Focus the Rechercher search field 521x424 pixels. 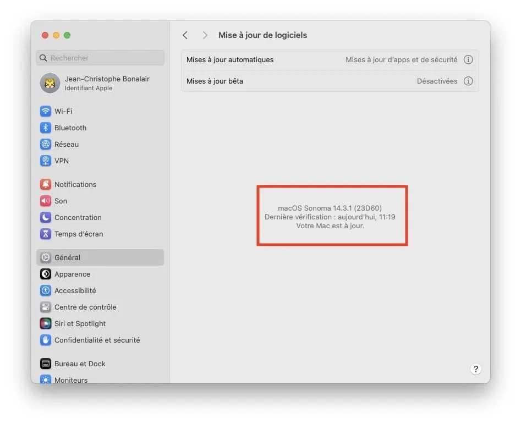(x=100, y=58)
